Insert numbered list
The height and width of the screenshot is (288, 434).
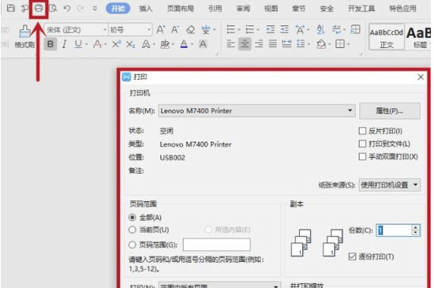[x=250, y=29]
